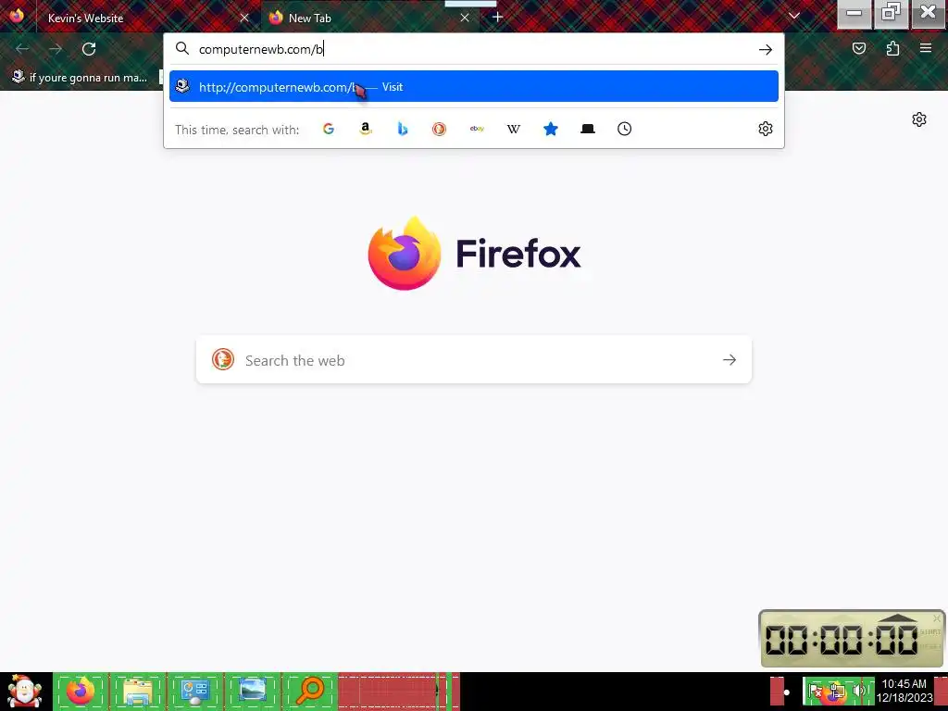Click the Go arrow in address bar
The image size is (948, 711).
pyautogui.click(x=766, y=50)
